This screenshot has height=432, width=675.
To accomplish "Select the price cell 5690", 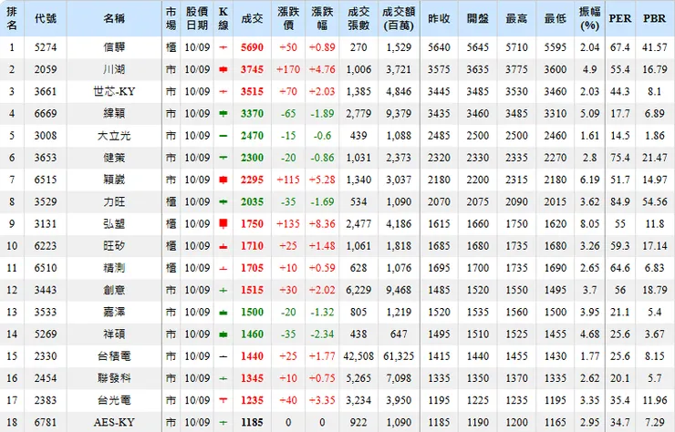I will coord(252,47).
